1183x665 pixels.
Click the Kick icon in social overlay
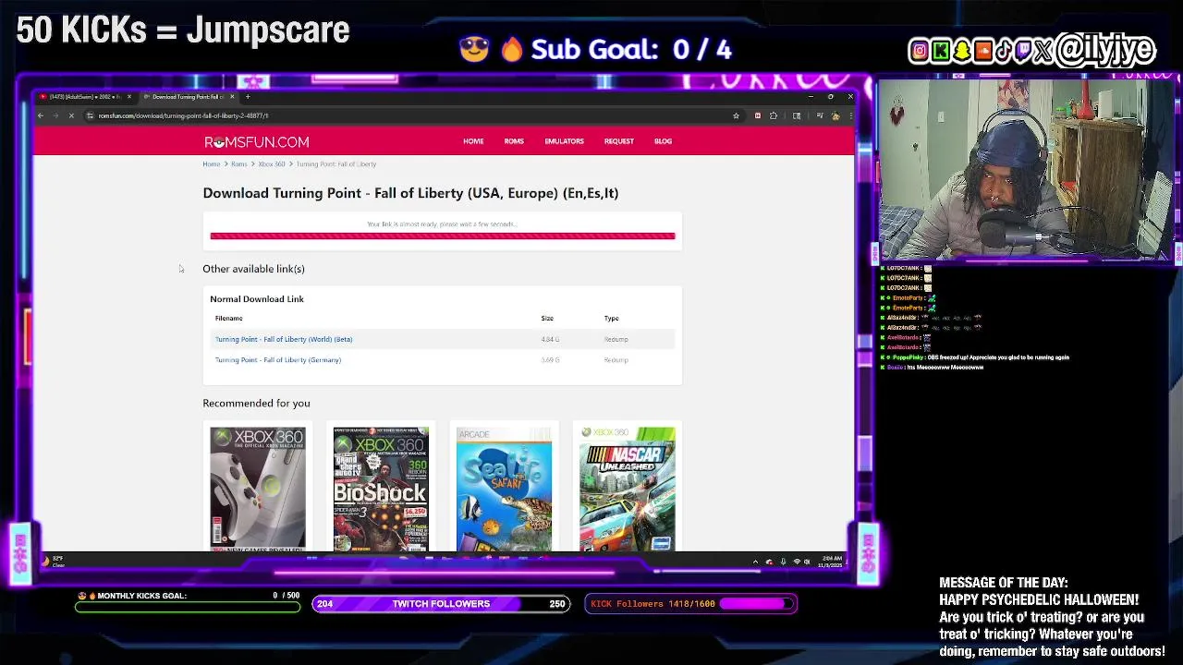pos(941,51)
